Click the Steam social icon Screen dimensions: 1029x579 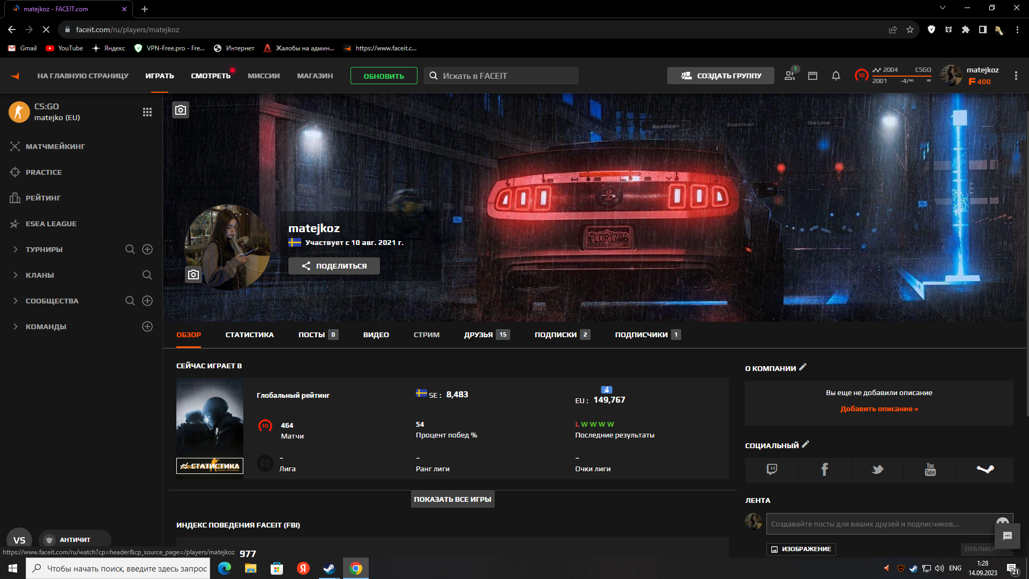click(985, 470)
